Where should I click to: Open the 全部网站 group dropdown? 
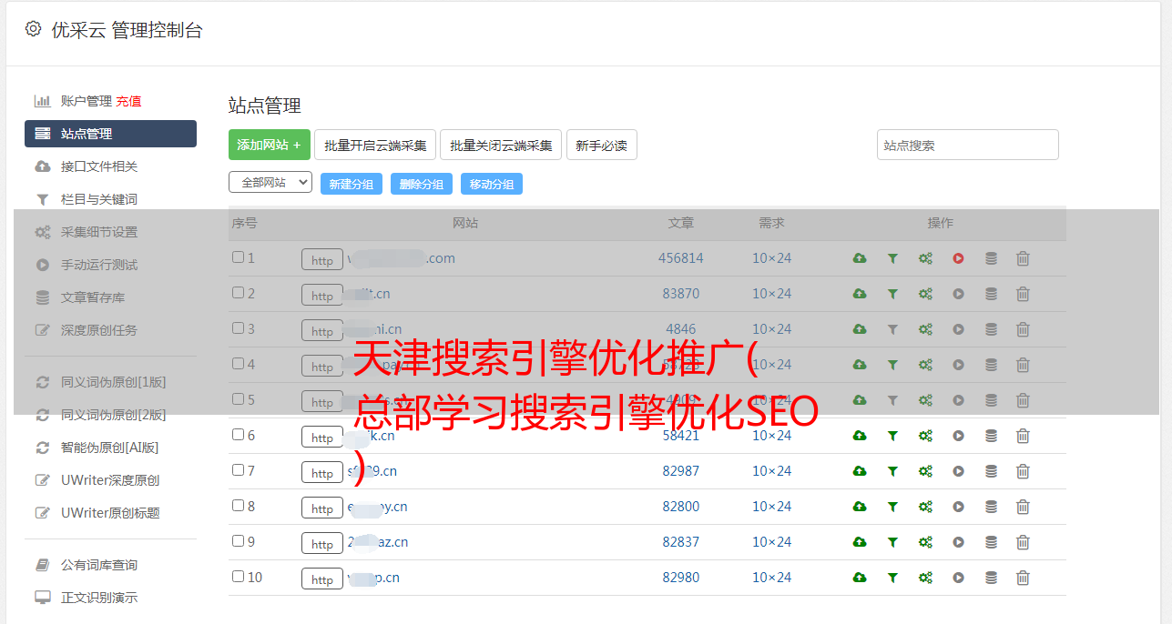coord(270,183)
